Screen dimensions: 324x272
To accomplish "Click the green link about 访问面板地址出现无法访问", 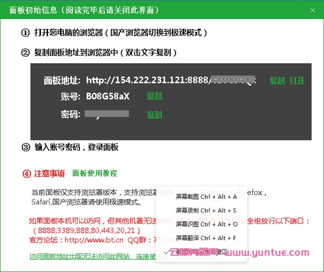I will pyautogui.click(x=92, y=257).
